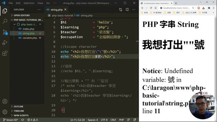This screenshot has height=122, width=217.
Task: Open index.php in the explorer
Action: click(28, 29)
